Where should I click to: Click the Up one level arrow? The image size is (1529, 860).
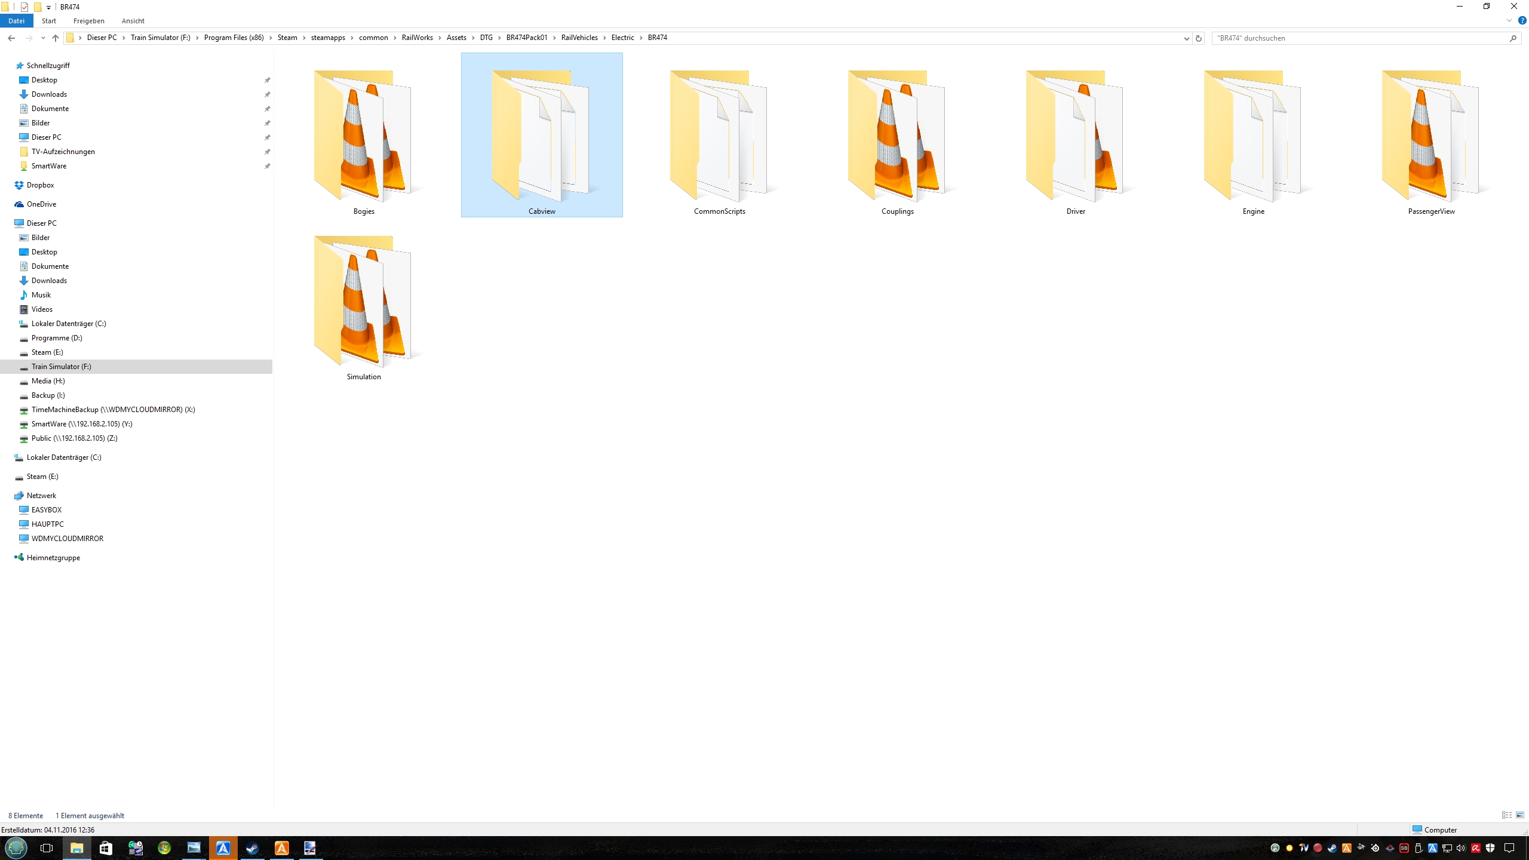click(56, 38)
